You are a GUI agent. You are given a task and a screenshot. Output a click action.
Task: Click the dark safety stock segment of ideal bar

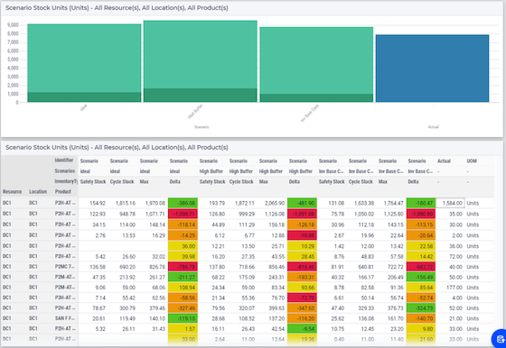point(84,97)
